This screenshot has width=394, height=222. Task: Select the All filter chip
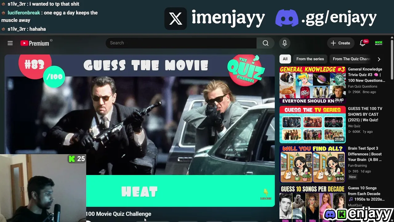click(285, 59)
